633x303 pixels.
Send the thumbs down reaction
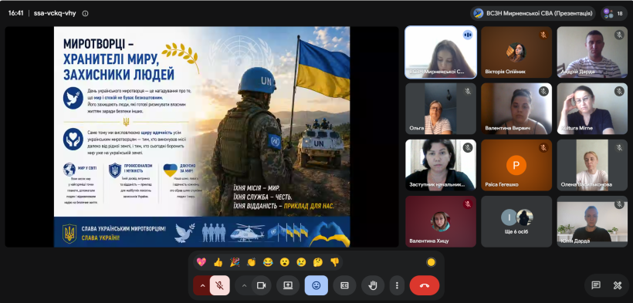pyautogui.click(x=335, y=262)
